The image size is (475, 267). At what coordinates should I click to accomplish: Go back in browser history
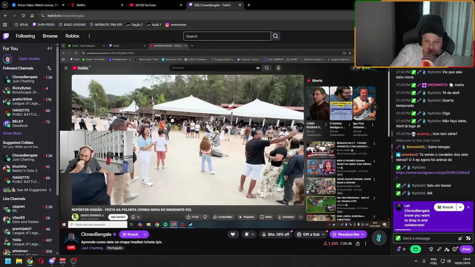5,16
